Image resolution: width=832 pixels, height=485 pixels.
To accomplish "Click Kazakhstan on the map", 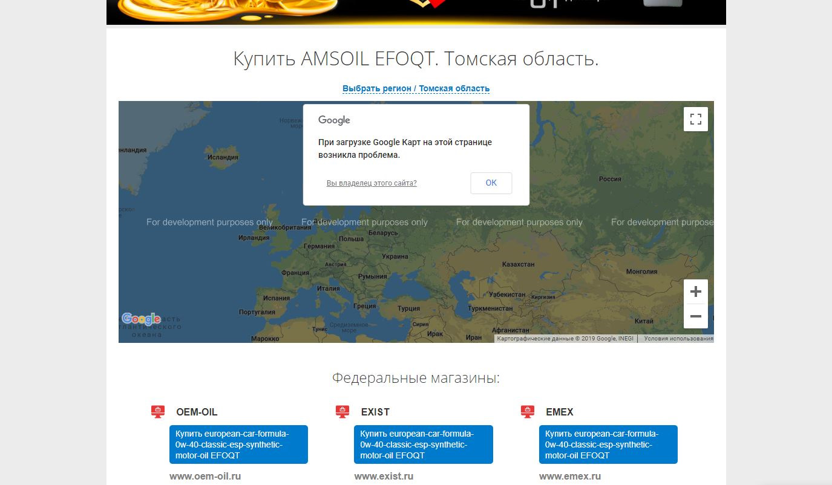I will [518, 264].
